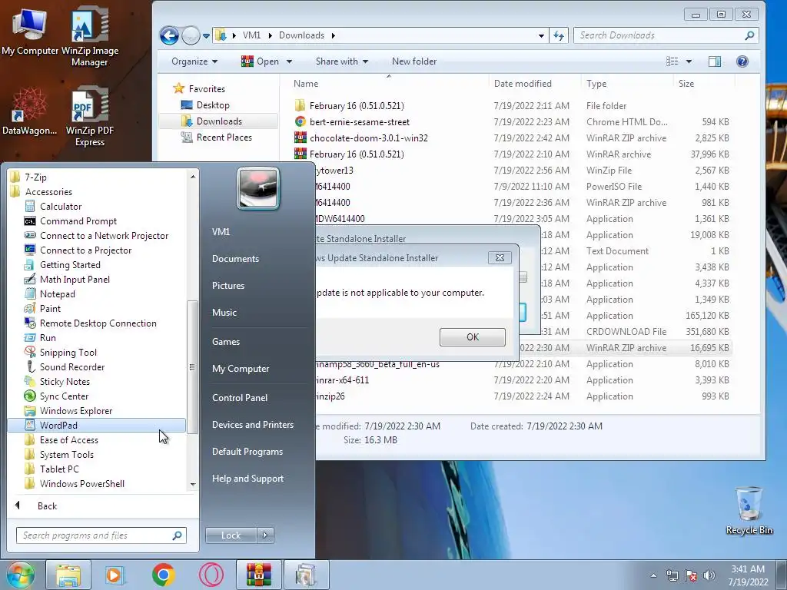Launch Opera browser from taskbar
Screen dimensions: 787x590
tap(211, 575)
